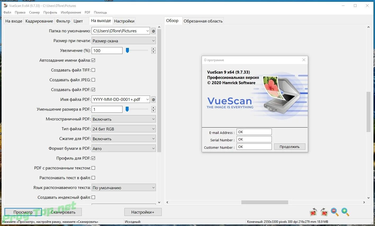Screen dimensions: 375x226
Task: Click the preview vertical scrollbar thumb
Action: pos(368,112)
